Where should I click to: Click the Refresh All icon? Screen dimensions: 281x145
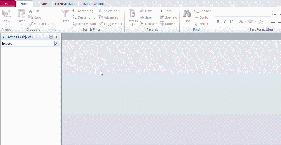tap(132, 14)
